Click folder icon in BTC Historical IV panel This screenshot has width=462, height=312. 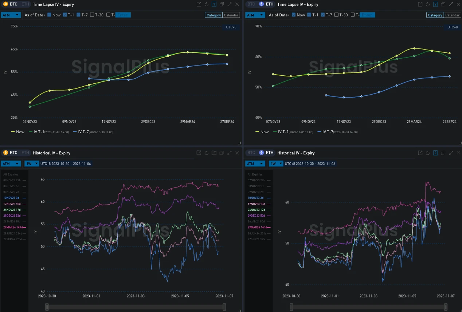pos(214,153)
